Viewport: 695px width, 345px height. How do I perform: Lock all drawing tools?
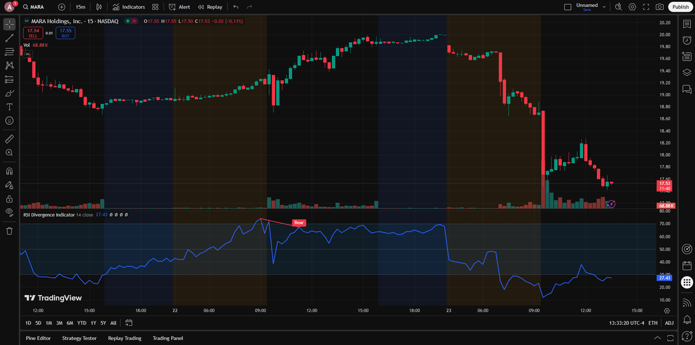(9, 199)
